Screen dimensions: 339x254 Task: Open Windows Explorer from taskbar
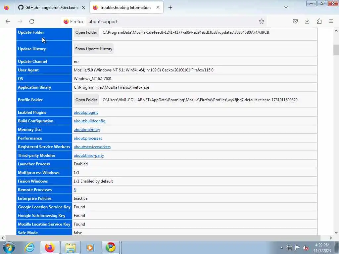point(70,247)
